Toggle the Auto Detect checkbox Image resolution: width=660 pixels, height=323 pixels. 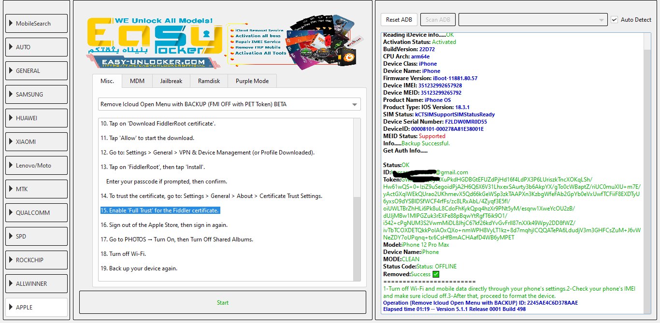point(615,20)
